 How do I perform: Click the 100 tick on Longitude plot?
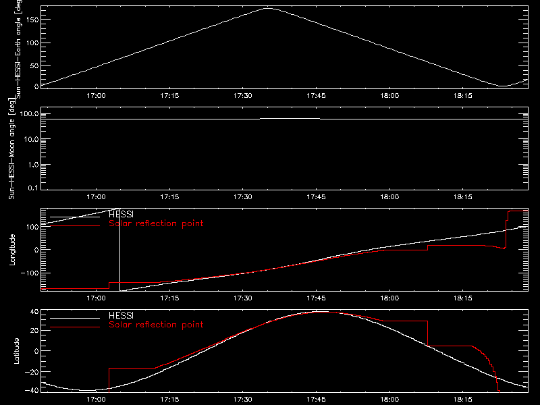coord(32,227)
